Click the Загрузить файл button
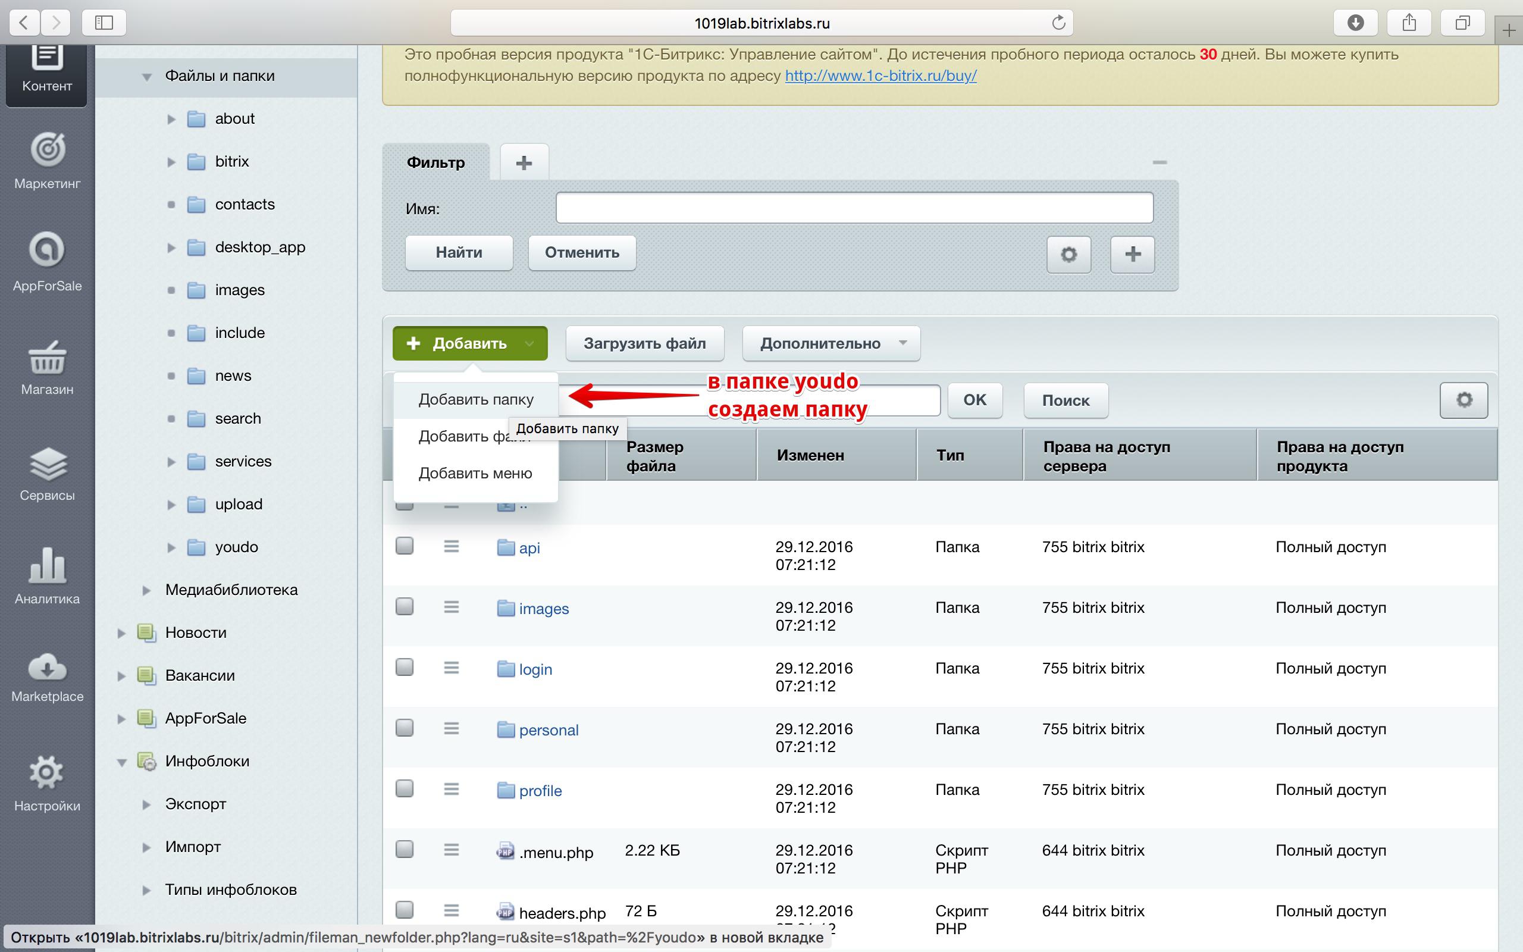The height and width of the screenshot is (952, 1523). tap(644, 343)
